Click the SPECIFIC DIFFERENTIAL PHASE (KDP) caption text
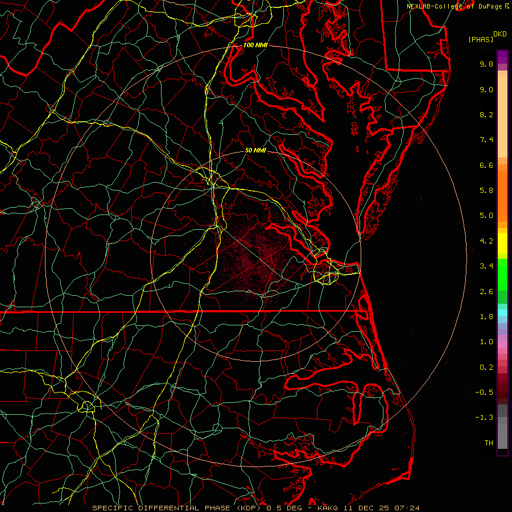Image resolution: width=512 pixels, height=512 pixels. 177,508
